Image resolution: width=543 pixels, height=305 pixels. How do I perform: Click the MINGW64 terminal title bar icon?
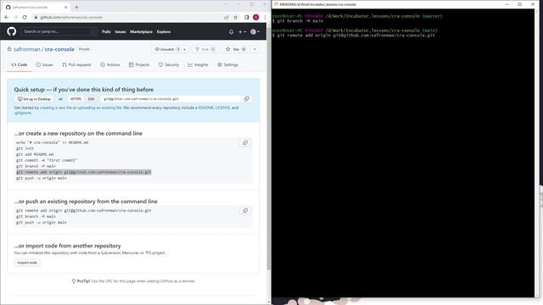(276, 4)
